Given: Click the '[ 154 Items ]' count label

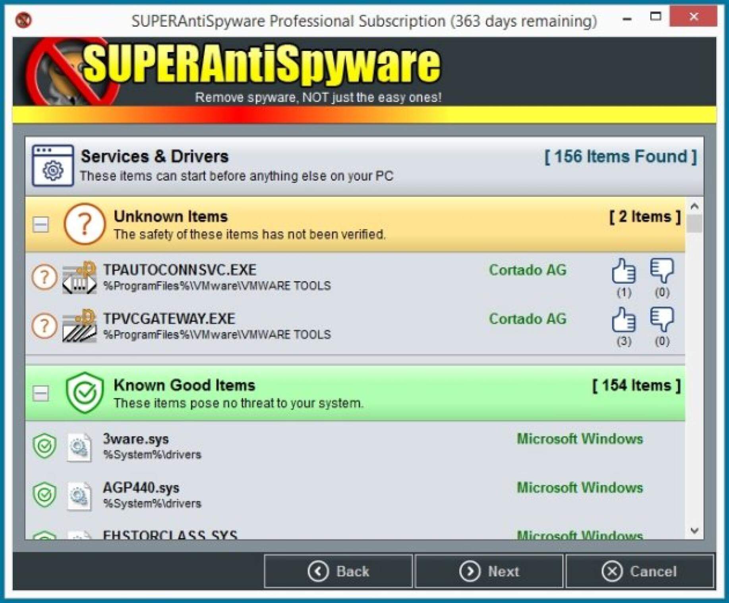Looking at the screenshot, I should [636, 386].
